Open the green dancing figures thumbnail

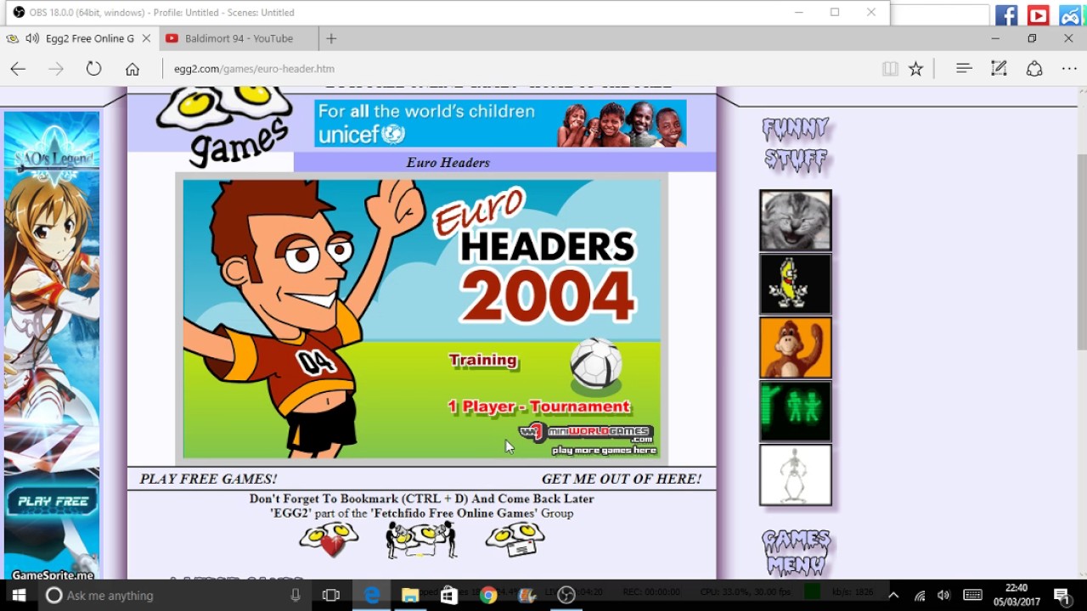[x=795, y=412]
